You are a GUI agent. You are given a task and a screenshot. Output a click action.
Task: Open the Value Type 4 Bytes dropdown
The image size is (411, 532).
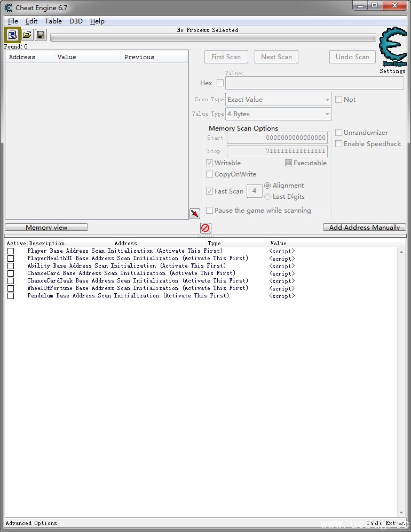[279, 114]
